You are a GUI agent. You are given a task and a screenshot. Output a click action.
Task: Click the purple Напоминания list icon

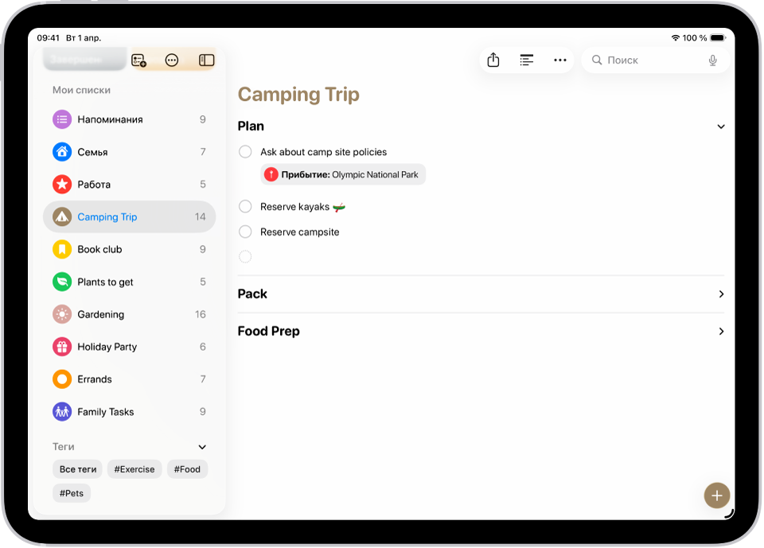[62, 119]
